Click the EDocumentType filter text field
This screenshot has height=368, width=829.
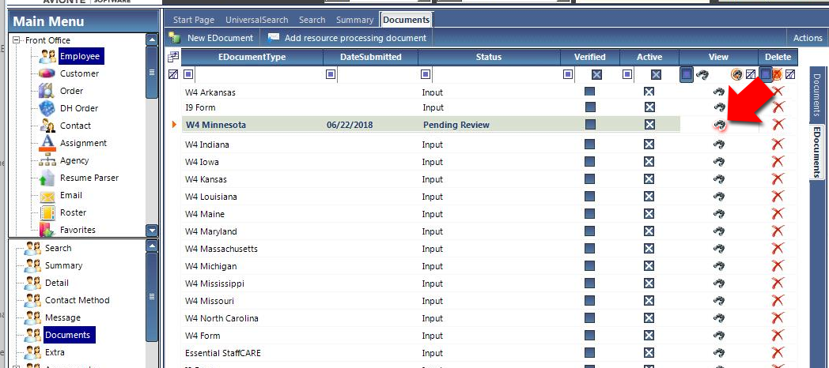[x=259, y=74]
